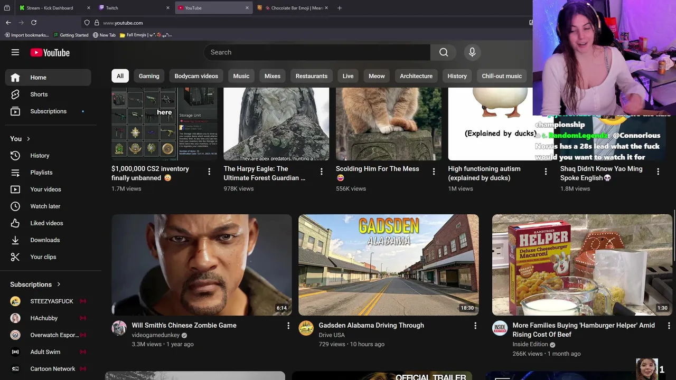Select the Restaurants filter chip
Screen dimensions: 676x380
(x=312, y=76)
